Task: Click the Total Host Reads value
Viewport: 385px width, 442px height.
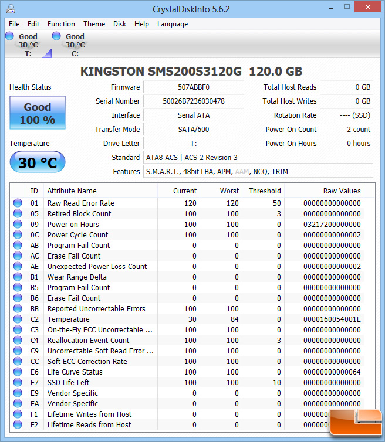Action: [347, 87]
